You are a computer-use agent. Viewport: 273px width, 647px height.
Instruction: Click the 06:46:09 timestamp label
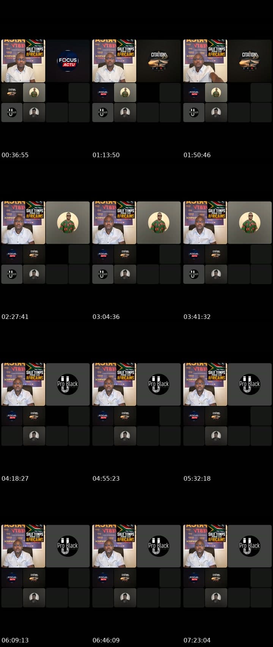[106, 640]
